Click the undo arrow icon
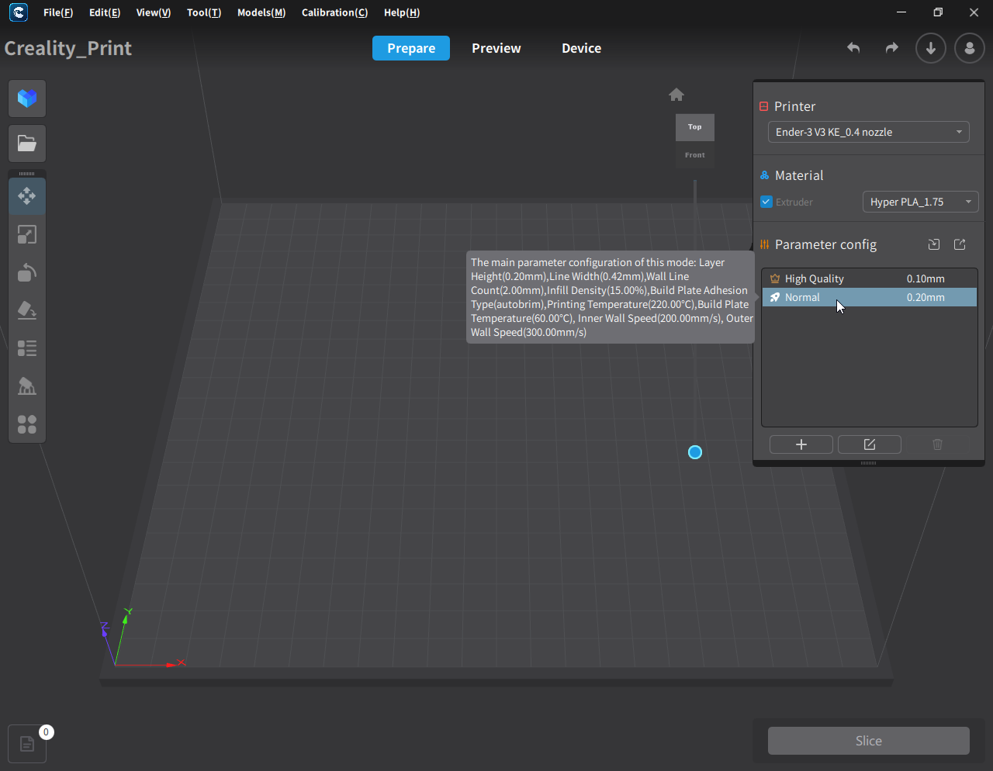This screenshot has height=771, width=993. tap(853, 48)
